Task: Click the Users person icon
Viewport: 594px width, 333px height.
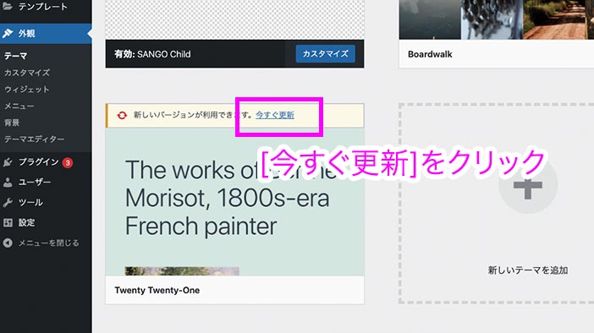Action: (x=8, y=183)
